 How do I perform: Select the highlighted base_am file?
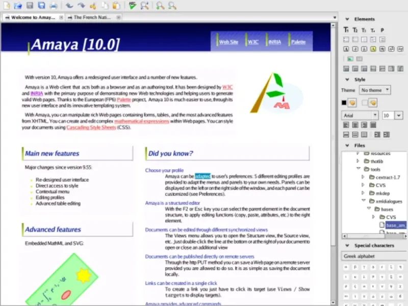396,225
